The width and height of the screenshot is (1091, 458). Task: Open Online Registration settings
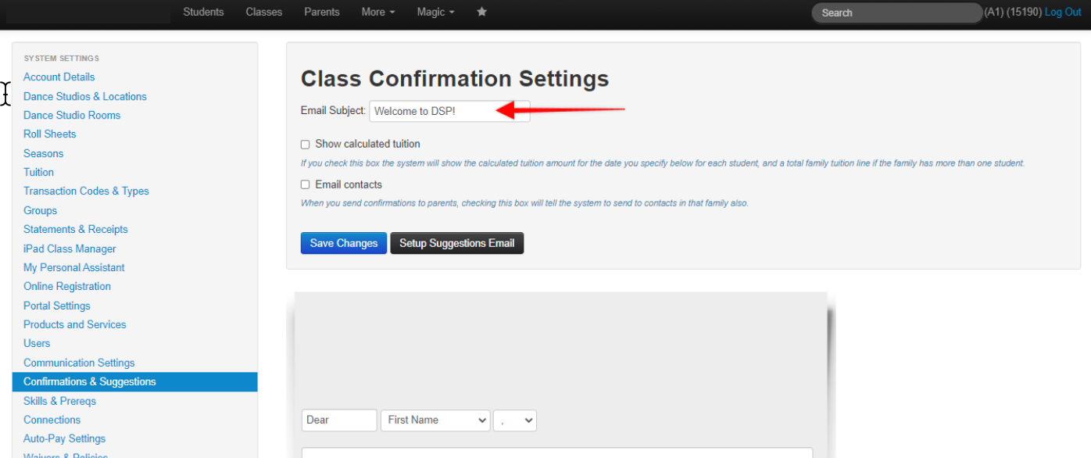[x=67, y=286]
